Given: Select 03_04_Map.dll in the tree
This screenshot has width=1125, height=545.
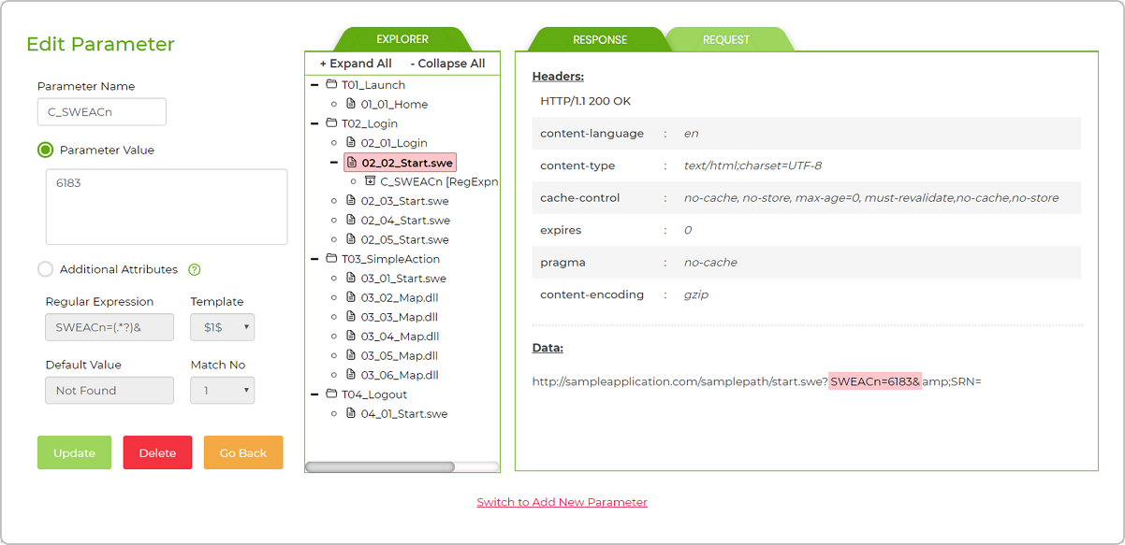Looking at the screenshot, I should pyautogui.click(x=400, y=336).
